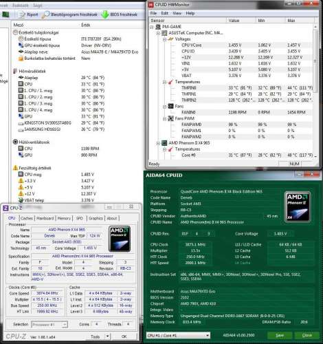Open the Processor #1 selection combo box
323x344 pixels.
49,325
